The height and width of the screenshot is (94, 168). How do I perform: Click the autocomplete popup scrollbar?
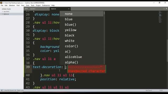point(104,13)
